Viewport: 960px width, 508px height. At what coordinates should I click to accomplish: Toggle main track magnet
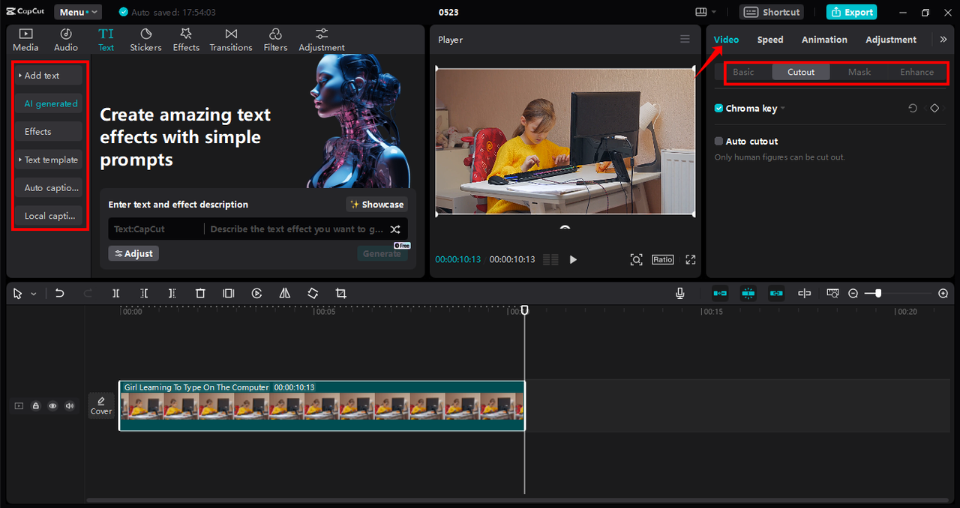tap(720, 294)
